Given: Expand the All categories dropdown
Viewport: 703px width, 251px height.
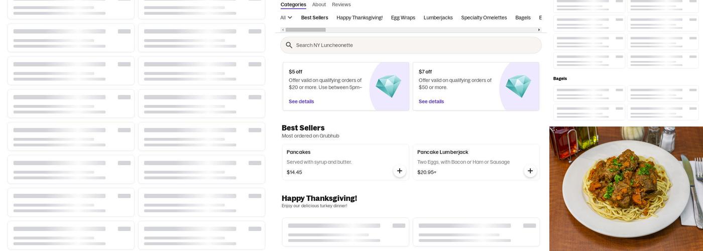Looking at the screenshot, I should pyautogui.click(x=286, y=18).
